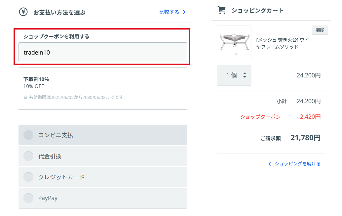Select the コンビニ支払 radio button
This screenshot has height=216, width=342.
(28, 135)
